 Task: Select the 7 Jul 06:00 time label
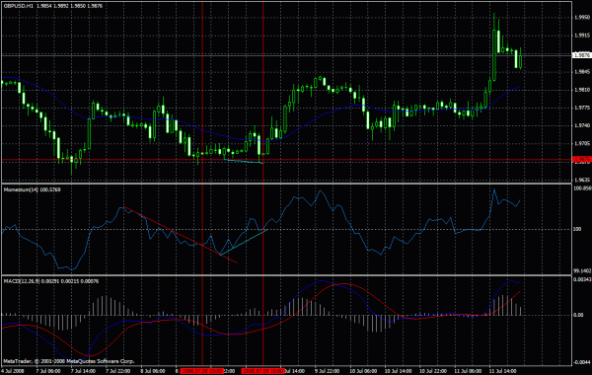[x=48, y=371]
